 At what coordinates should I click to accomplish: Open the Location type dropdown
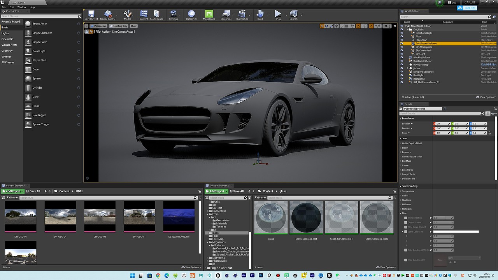click(407, 124)
